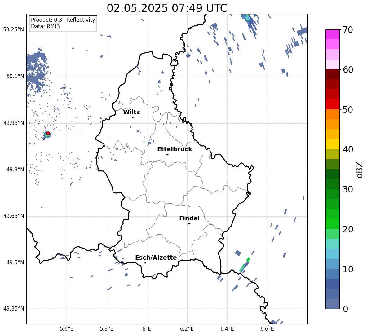
Task: Click the red radar site marker dot
Action: point(48,134)
